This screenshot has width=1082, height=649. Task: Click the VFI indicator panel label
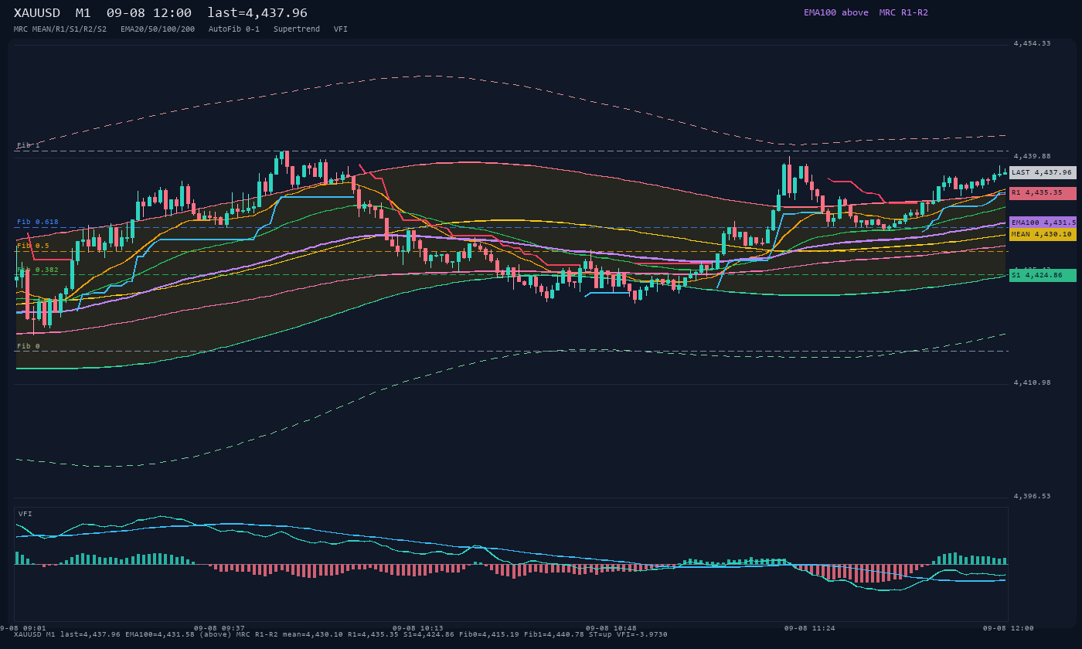click(x=26, y=514)
